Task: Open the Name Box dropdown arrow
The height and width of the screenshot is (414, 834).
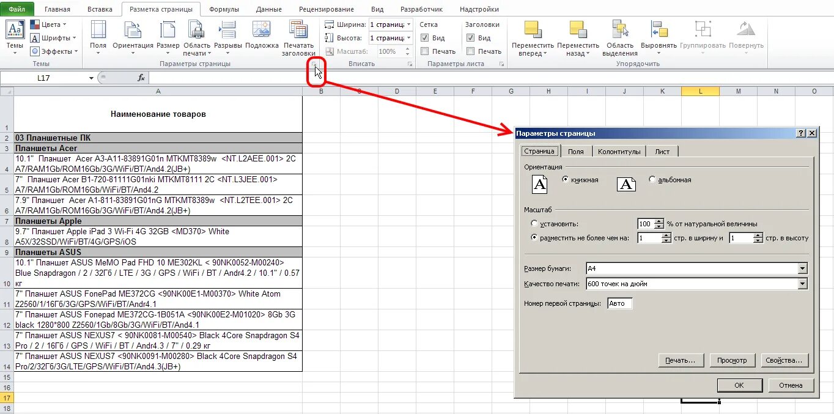Action: pos(91,78)
